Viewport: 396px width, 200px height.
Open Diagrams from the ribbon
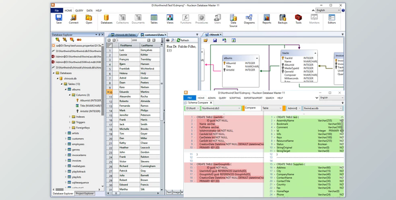249,19
